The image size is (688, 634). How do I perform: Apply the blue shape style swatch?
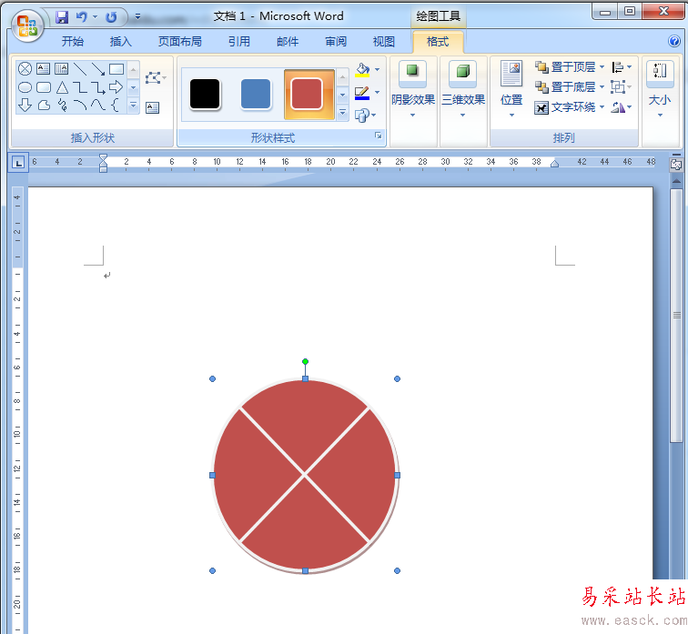pos(256,94)
